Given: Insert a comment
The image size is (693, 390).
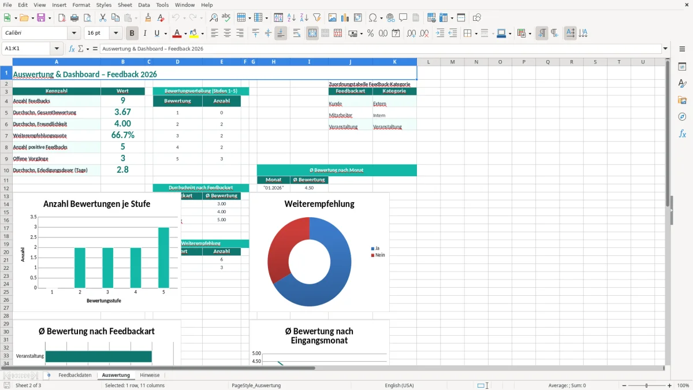Looking at the screenshot, I should click(x=403, y=18).
